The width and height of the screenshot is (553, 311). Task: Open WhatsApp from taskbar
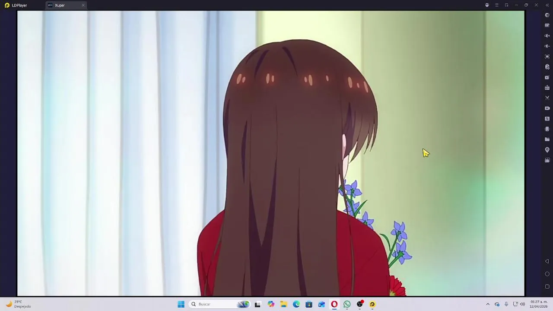[x=347, y=304]
